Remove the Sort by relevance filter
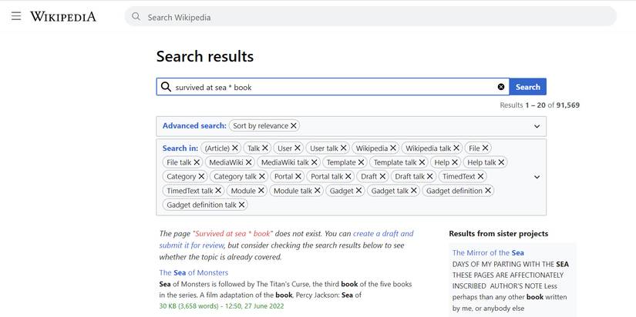Image resolution: width=636 pixels, height=317 pixels. point(294,125)
